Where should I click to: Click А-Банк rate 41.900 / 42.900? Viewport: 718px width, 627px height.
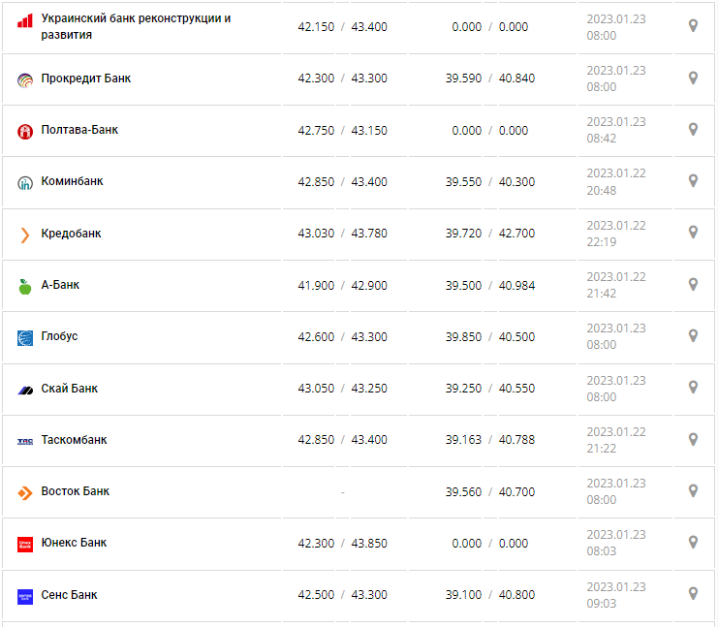coord(342,286)
